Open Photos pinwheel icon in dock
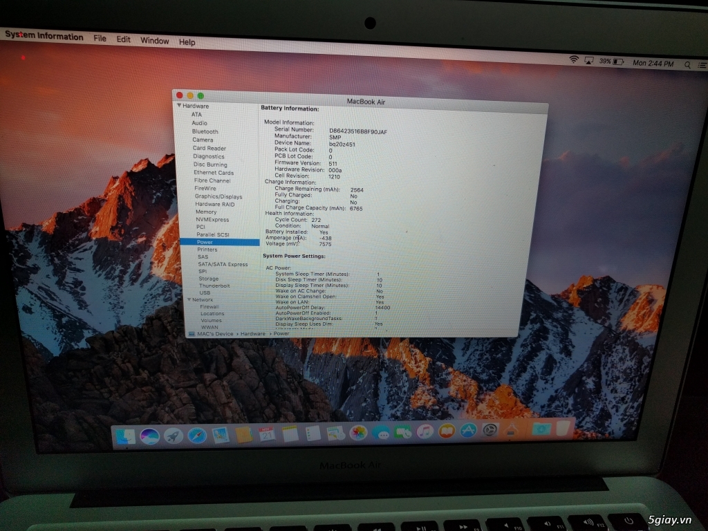708x531 pixels. [x=358, y=433]
